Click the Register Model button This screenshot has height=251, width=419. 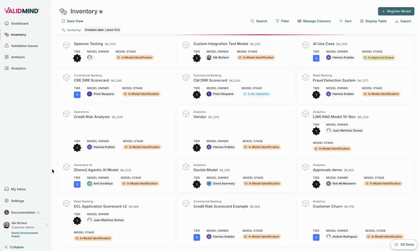[396, 11]
